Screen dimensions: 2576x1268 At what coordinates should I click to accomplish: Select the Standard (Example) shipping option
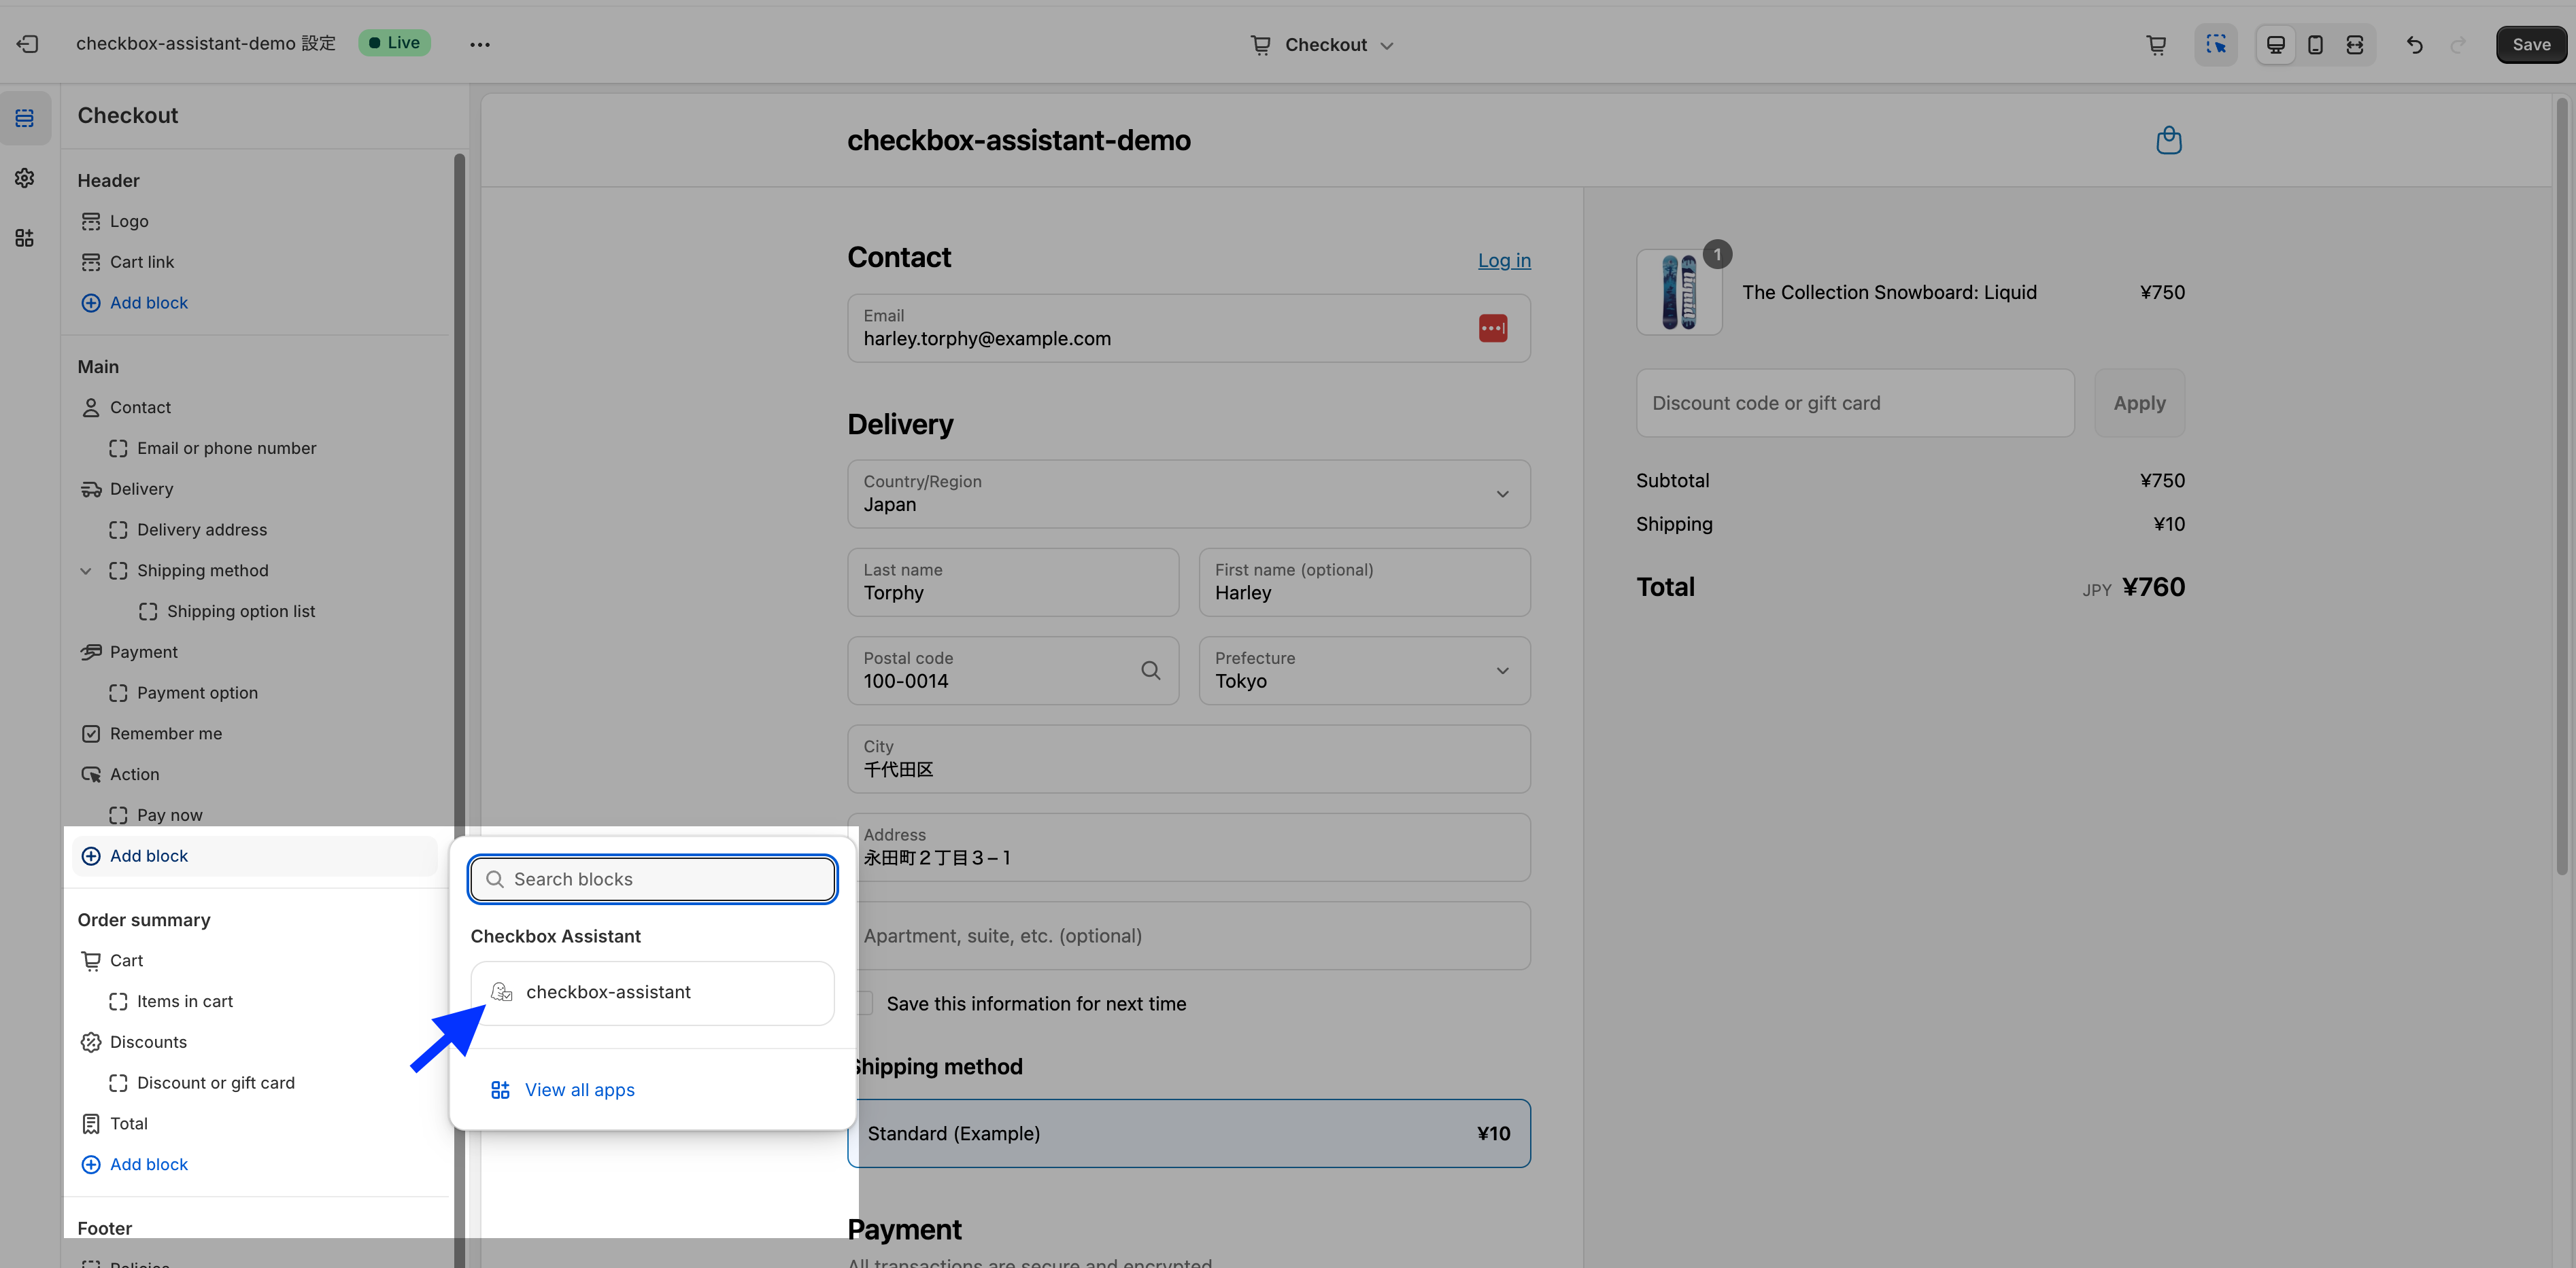pyautogui.click(x=1188, y=1133)
